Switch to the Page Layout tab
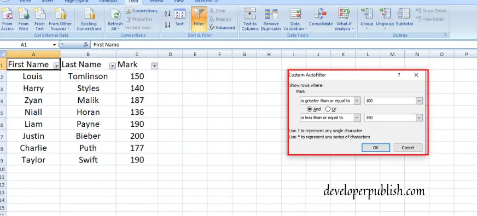Screen dimensions: 477x216 (x=77, y=2)
